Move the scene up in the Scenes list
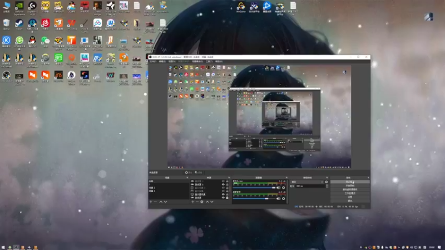This screenshot has height=250, width=445. pos(161,202)
